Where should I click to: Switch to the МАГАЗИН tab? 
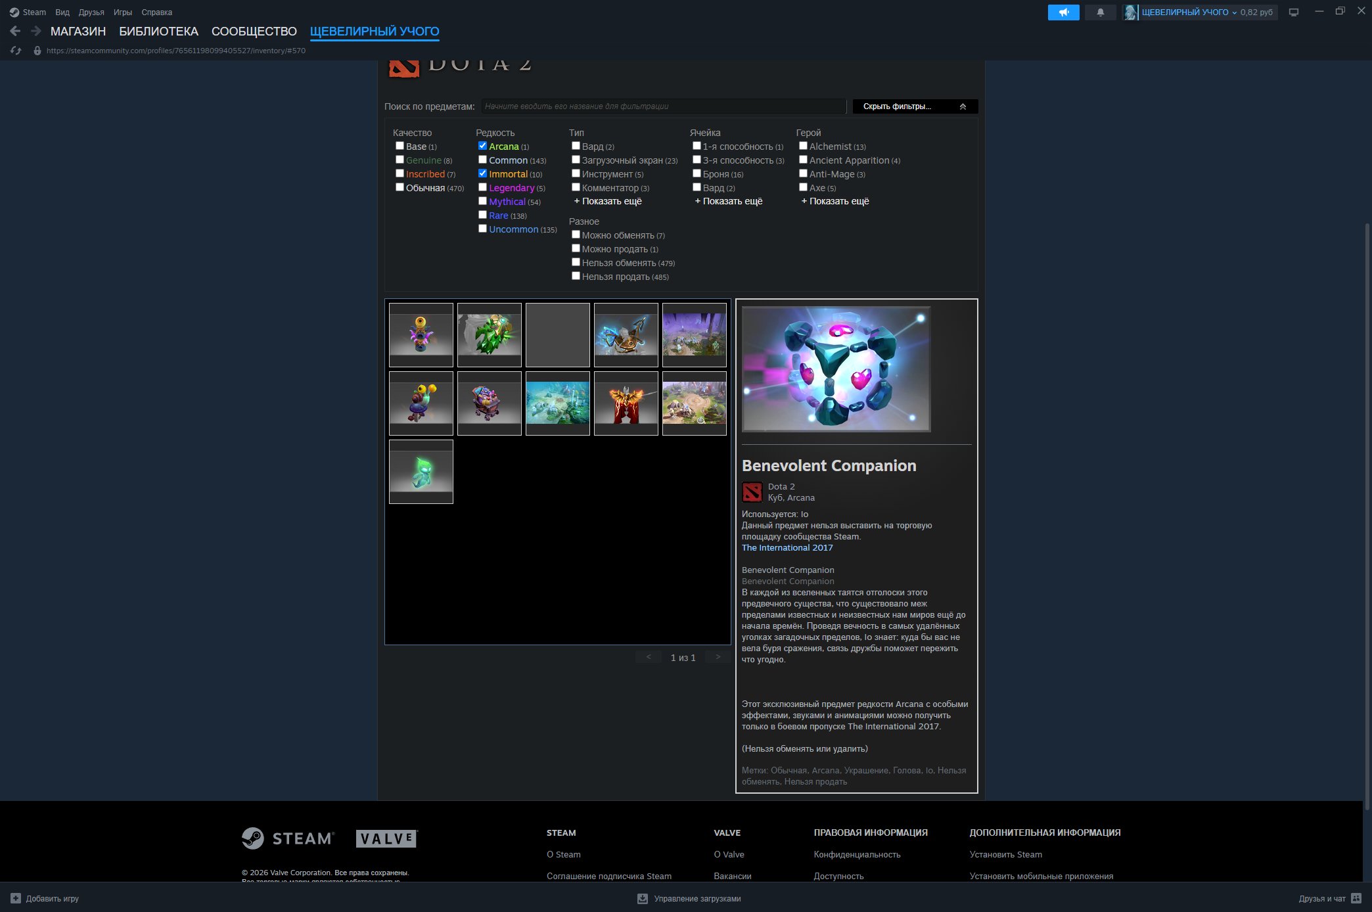(x=78, y=32)
